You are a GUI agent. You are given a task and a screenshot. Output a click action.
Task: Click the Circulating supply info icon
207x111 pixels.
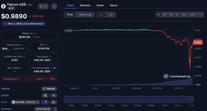[x=51, y=68]
